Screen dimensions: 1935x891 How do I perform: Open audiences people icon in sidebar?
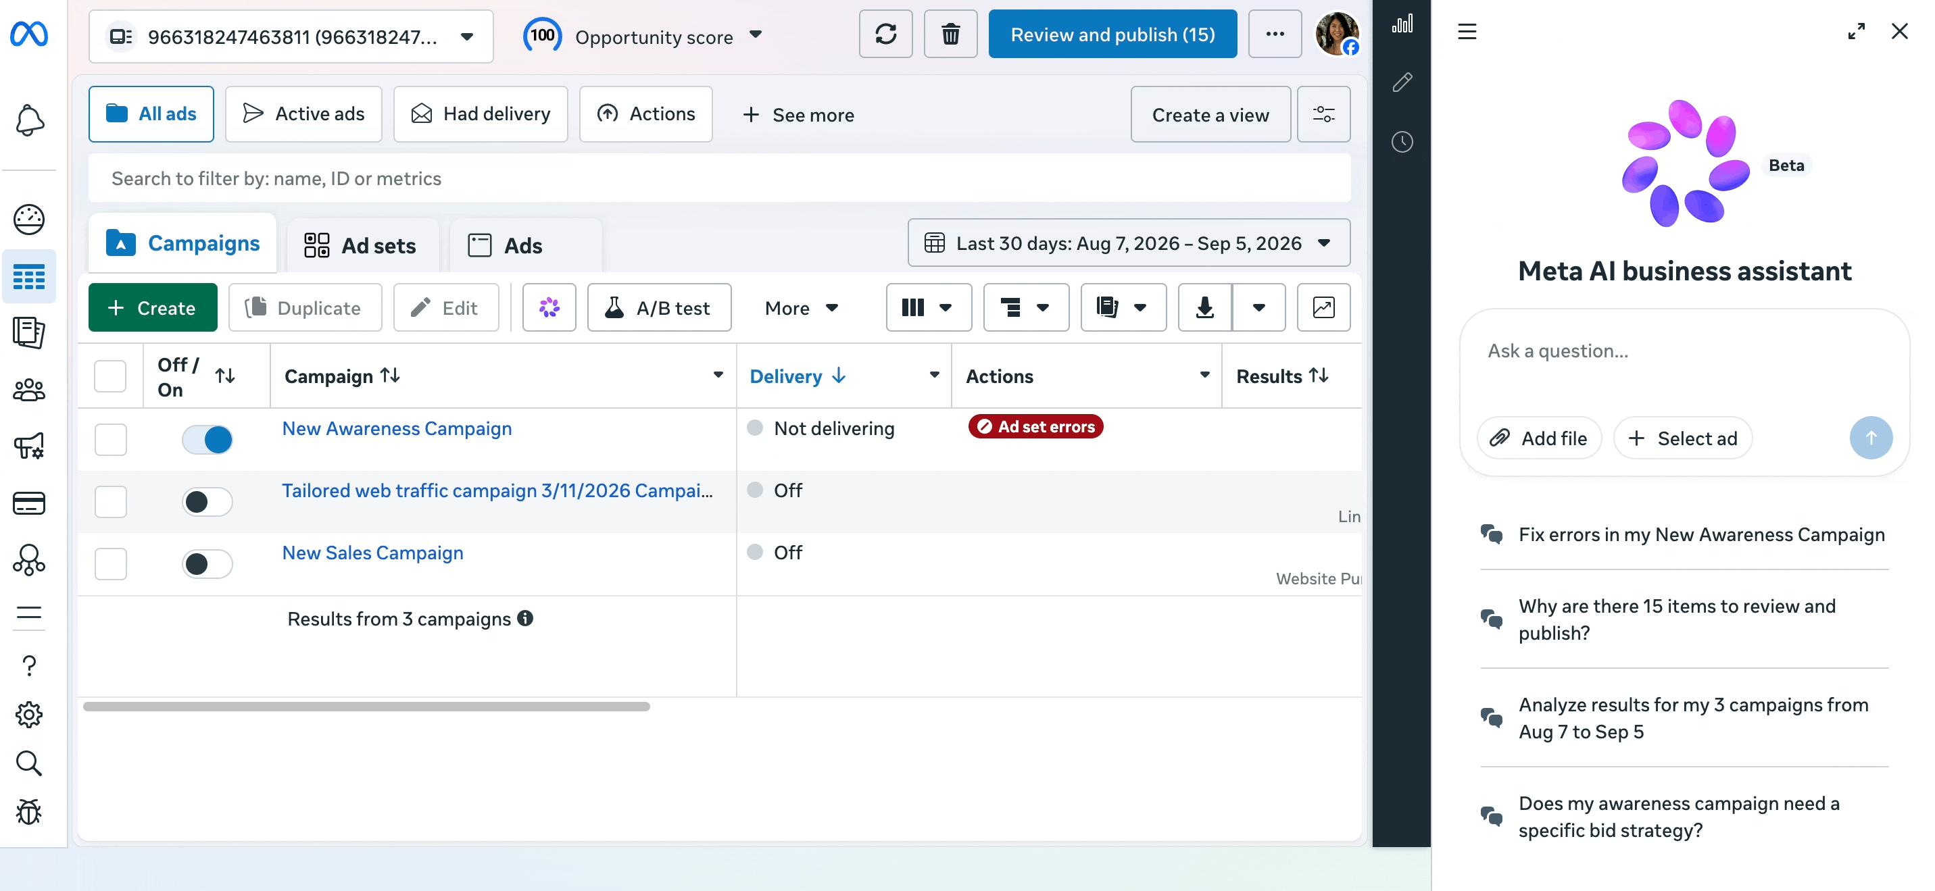click(29, 390)
